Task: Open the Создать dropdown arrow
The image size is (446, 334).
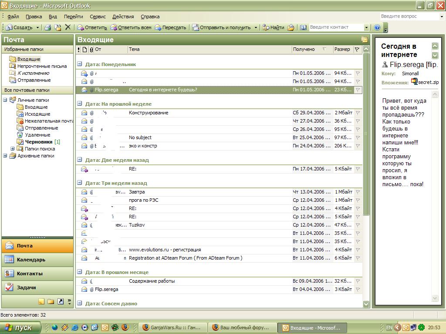Action: point(37,27)
